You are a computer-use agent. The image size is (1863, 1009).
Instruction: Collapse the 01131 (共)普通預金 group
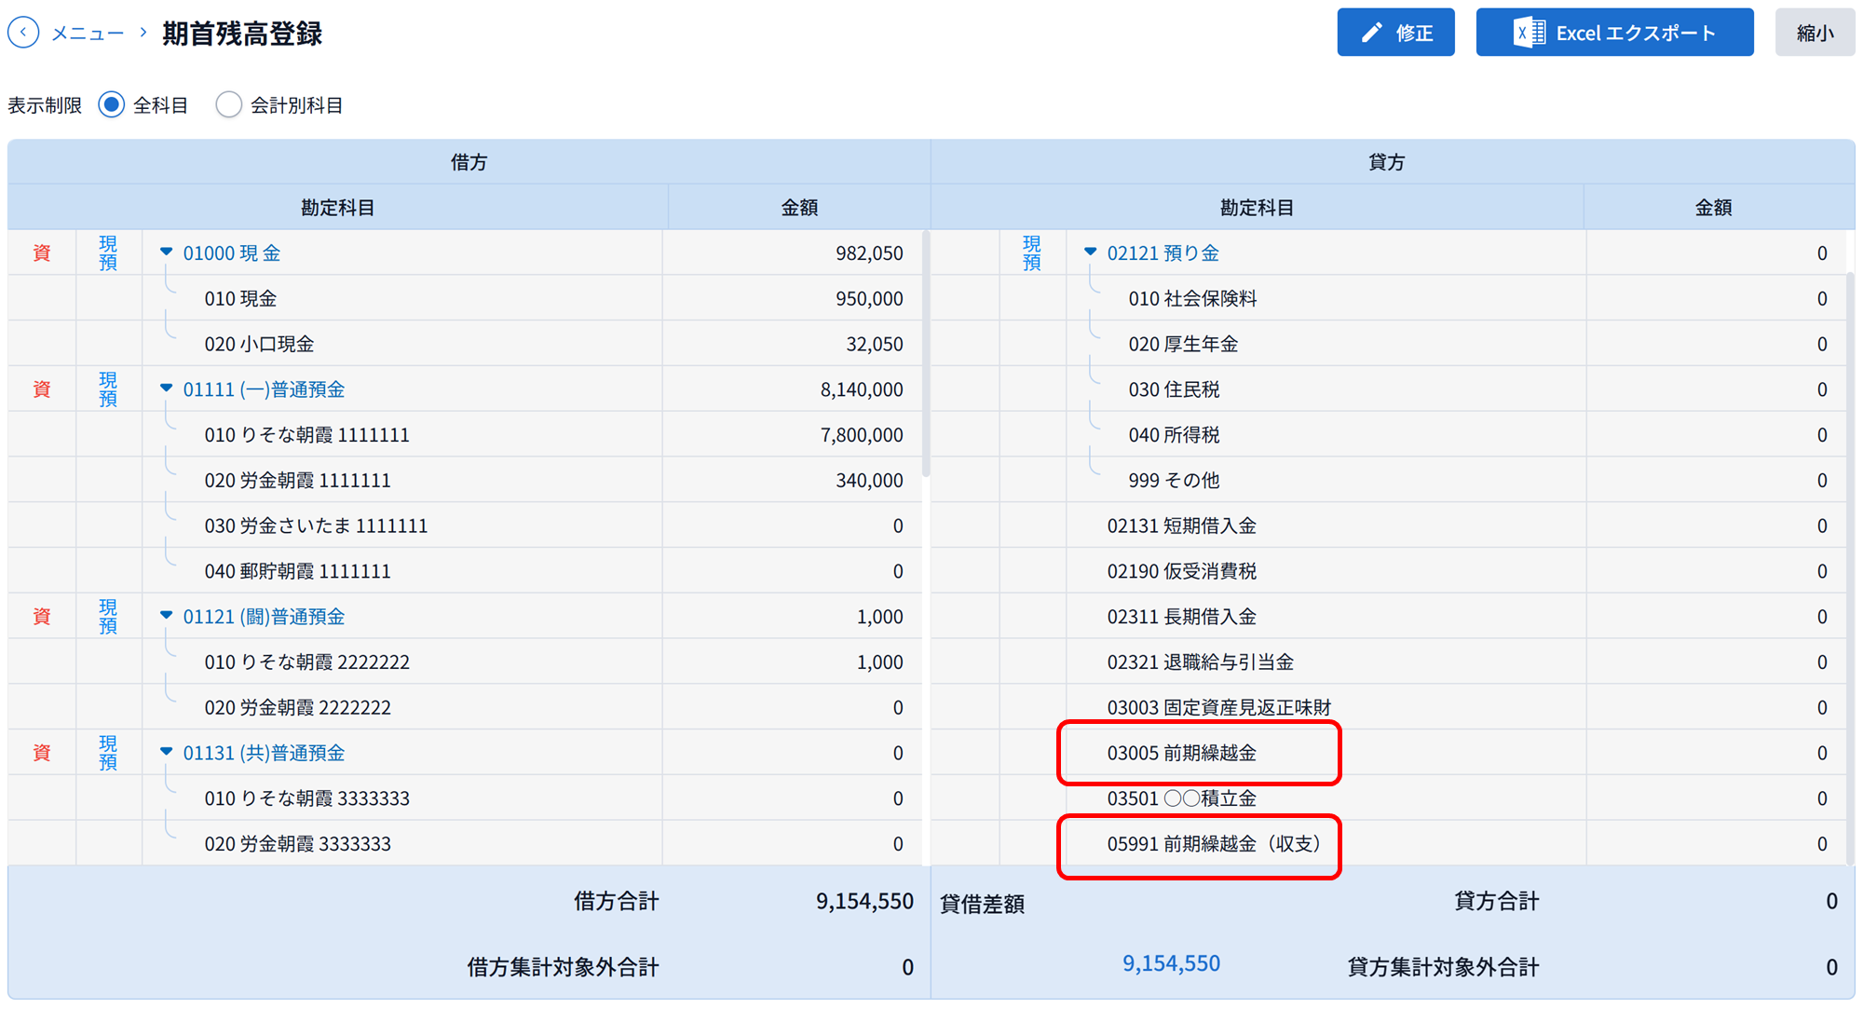166,751
